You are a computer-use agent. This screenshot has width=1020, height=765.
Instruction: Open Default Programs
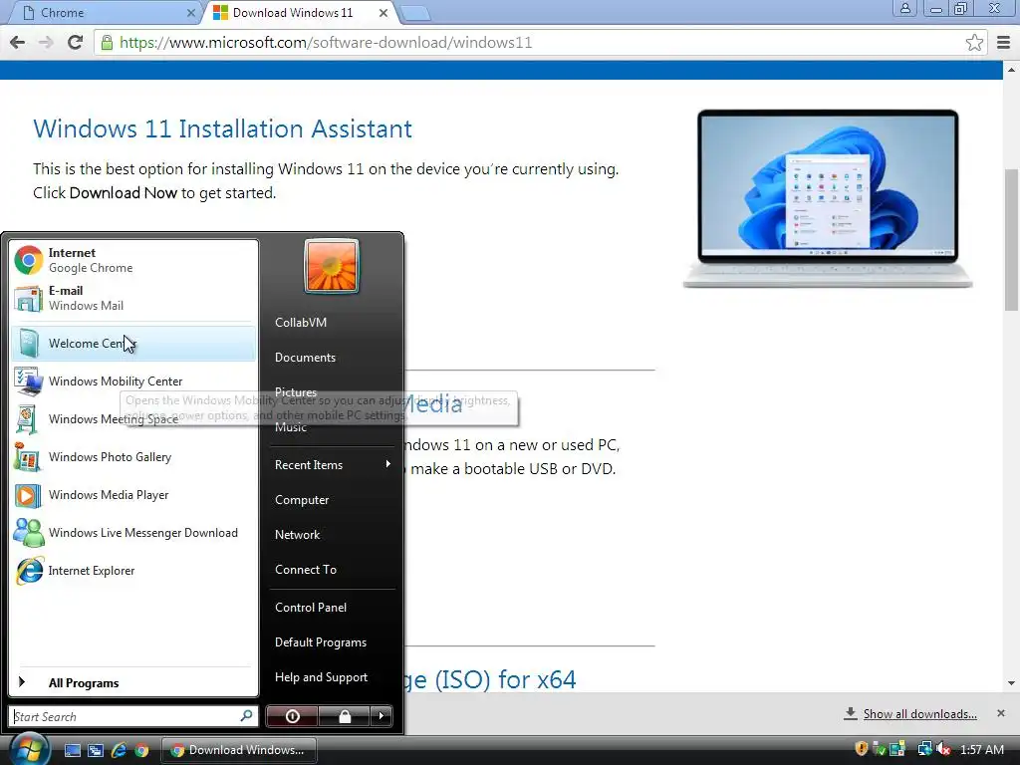click(321, 642)
